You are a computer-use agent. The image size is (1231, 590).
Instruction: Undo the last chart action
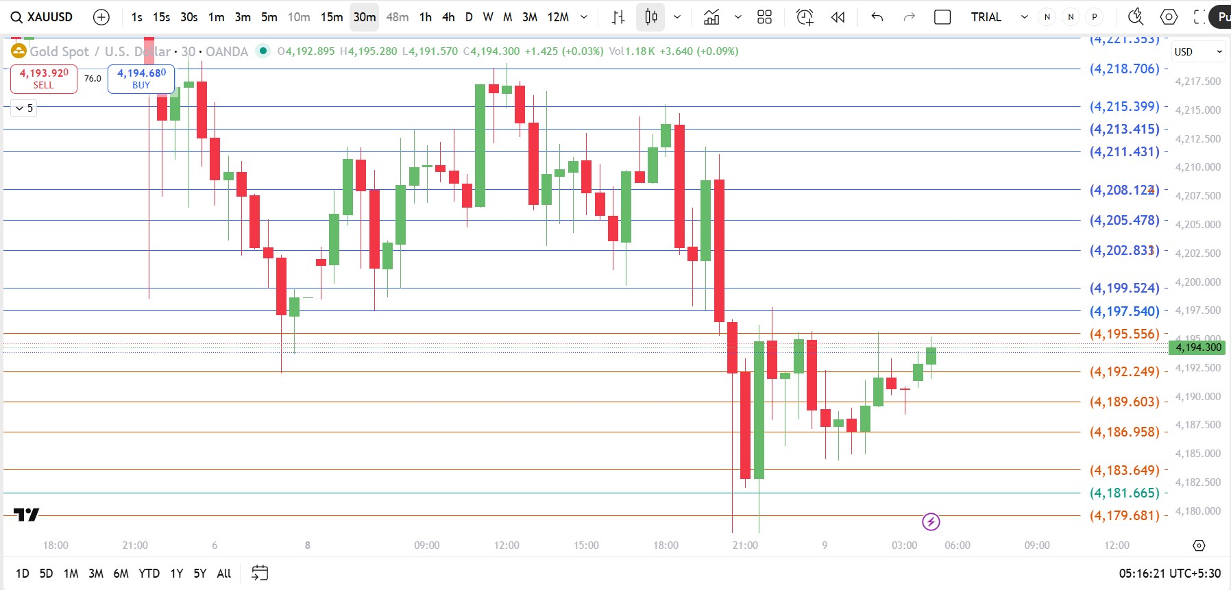click(x=877, y=17)
